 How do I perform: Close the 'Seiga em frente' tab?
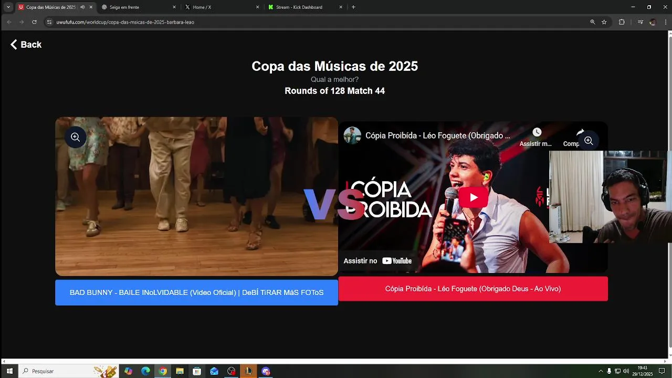[174, 7]
